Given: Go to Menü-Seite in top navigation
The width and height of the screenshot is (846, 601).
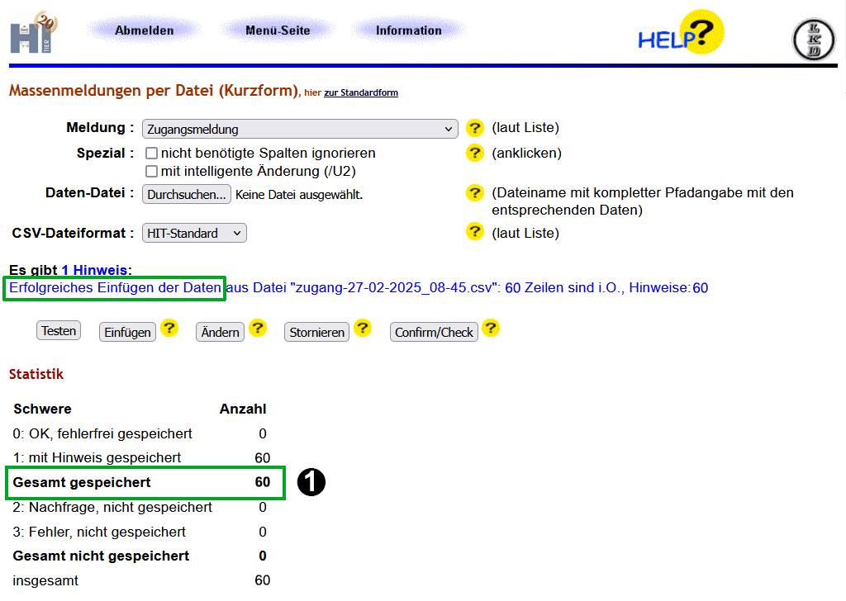Looking at the screenshot, I should point(278,31).
